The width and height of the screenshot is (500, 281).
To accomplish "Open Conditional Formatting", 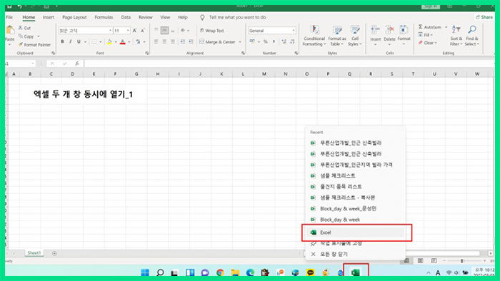I will 314,36.
